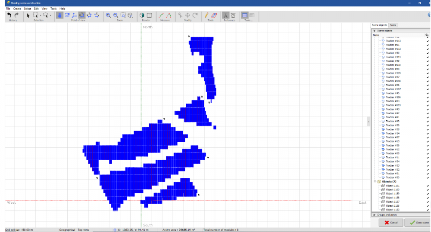This screenshot has width=431, height=232.
Task: Click the measure distance line tool
Action: point(161,15)
